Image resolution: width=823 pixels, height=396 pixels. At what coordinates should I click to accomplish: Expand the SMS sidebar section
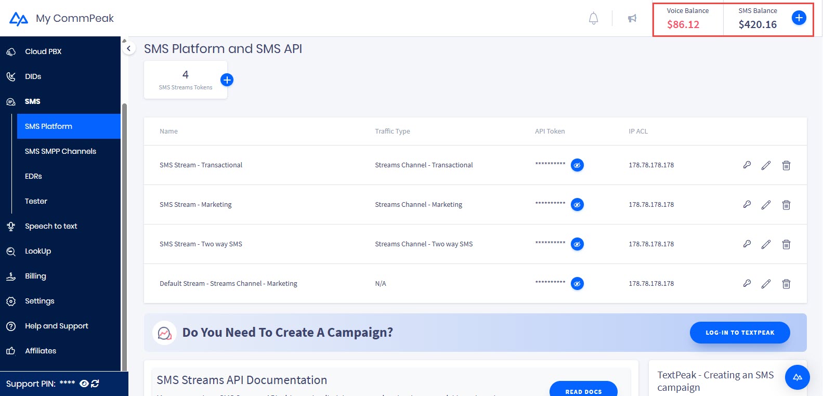[32, 101]
